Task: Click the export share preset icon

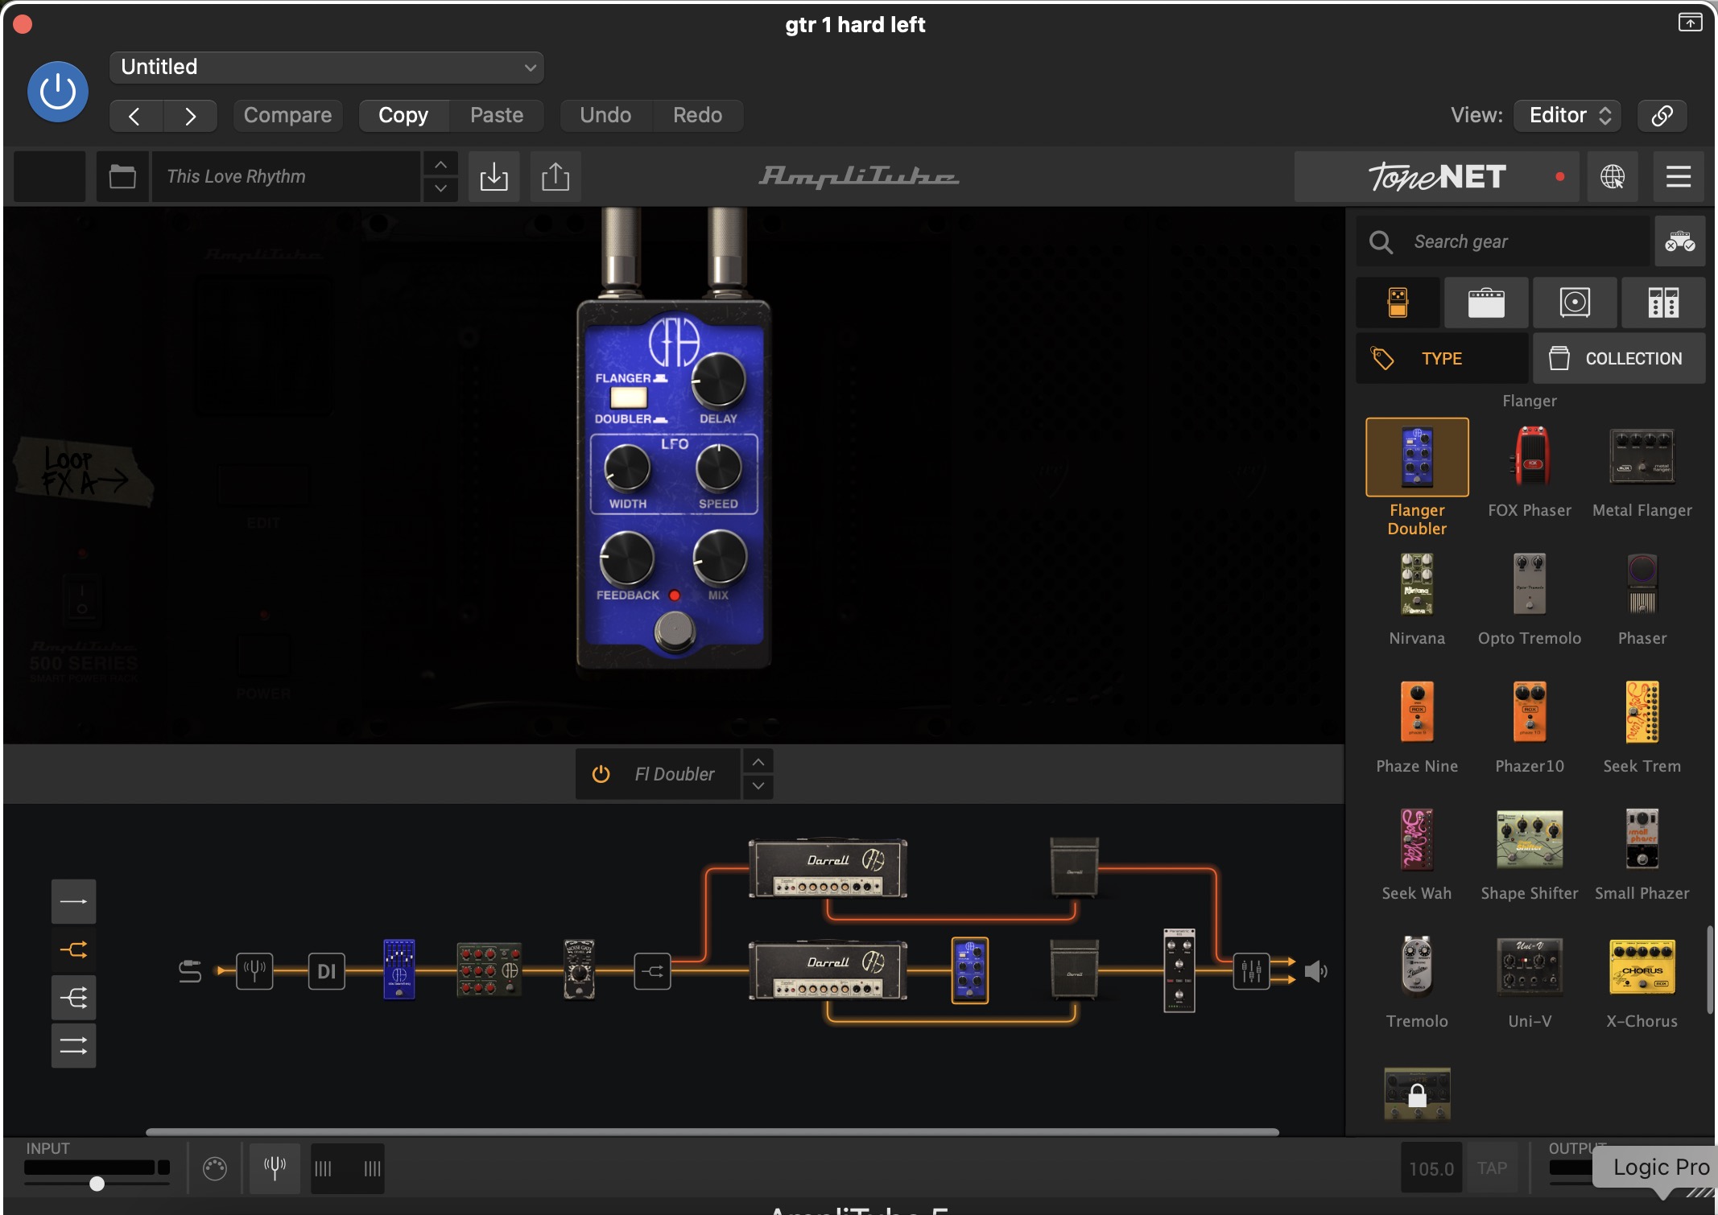Action: point(555,176)
